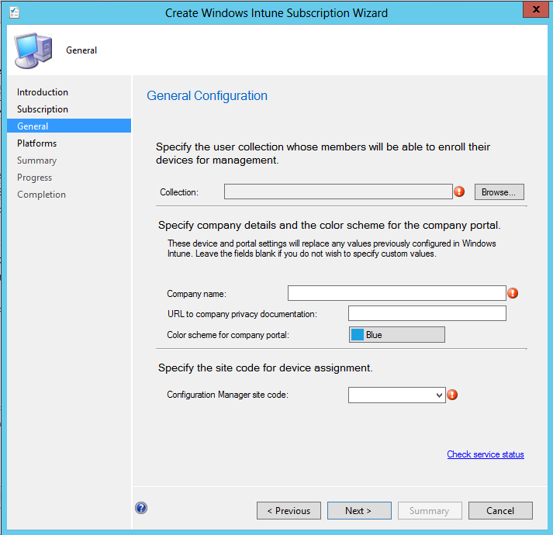Go to the Introduction wizard step
553x535 pixels.
click(43, 92)
